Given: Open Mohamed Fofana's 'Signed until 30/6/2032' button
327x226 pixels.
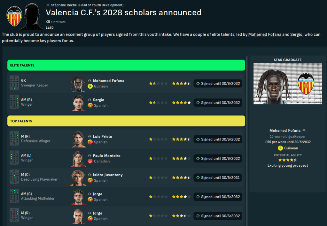Looking at the screenshot, I should 218,84.
